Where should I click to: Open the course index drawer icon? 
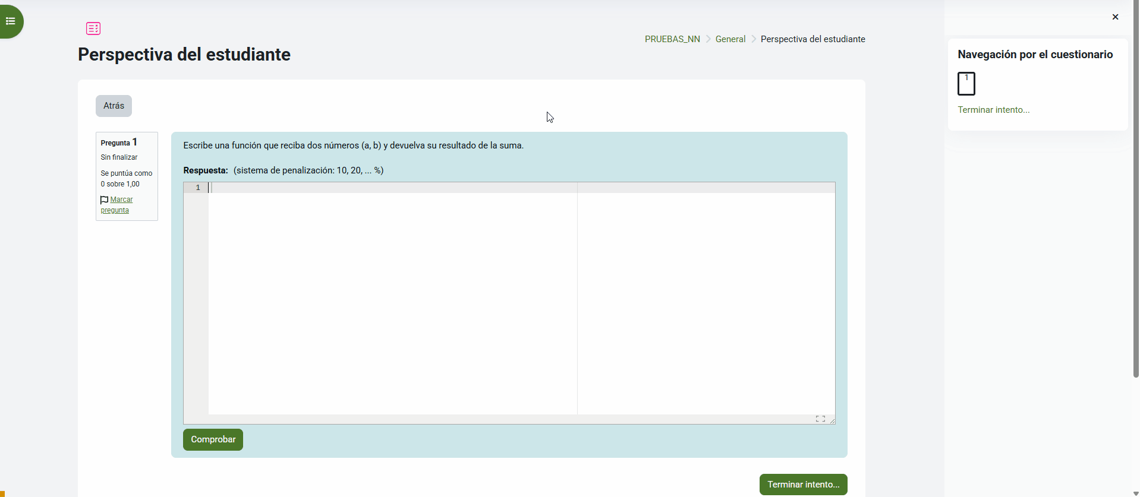pos(11,21)
